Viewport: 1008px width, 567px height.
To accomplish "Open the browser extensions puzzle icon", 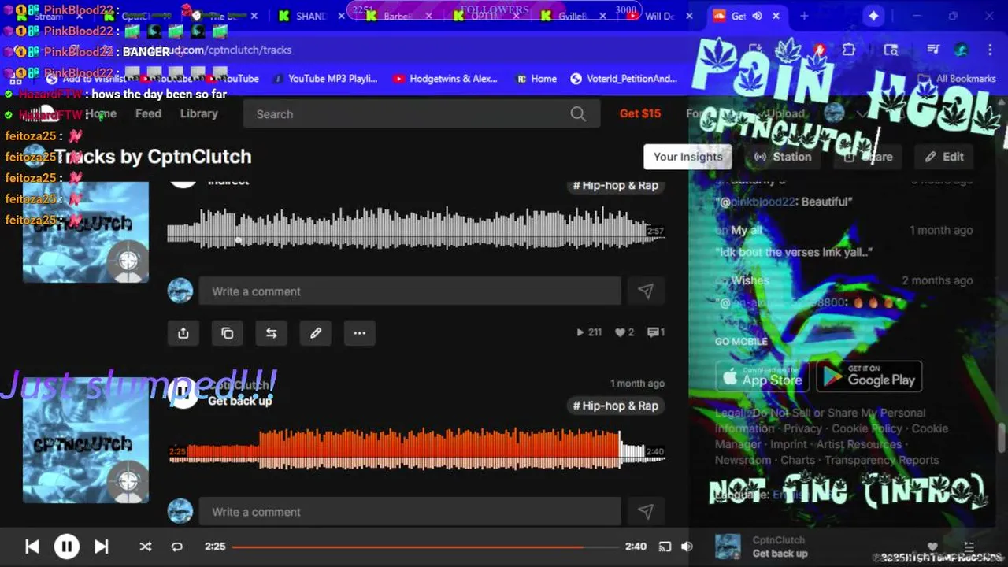I will 848,50.
